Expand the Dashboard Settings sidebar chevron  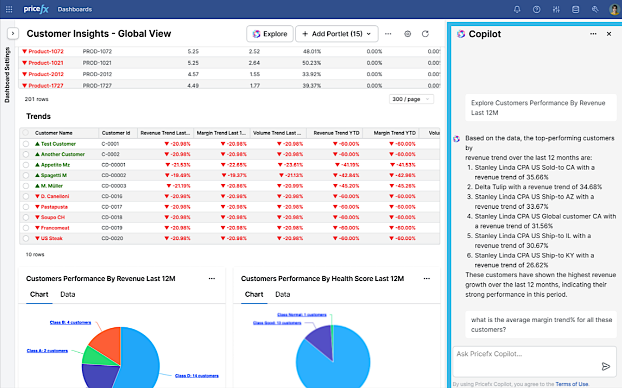pyautogui.click(x=13, y=33)
